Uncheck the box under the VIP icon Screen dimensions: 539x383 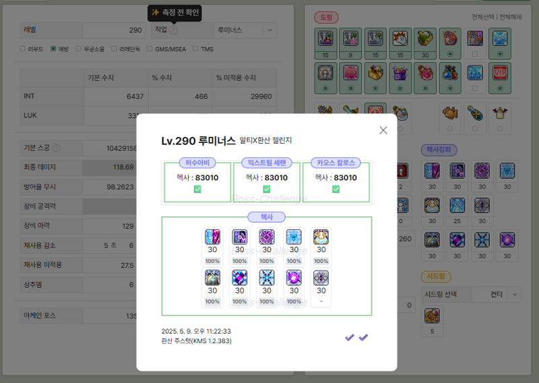(x=500, y=88)
